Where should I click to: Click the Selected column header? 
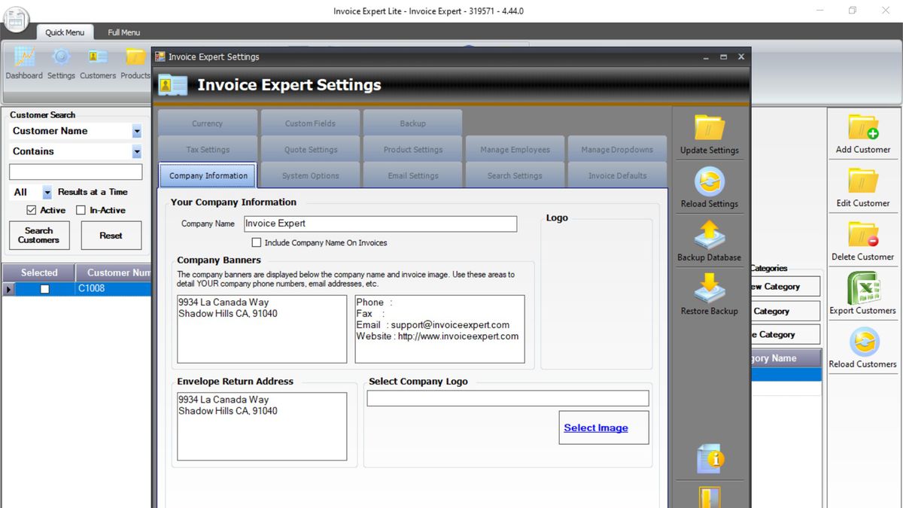pyautogui.click(x=38, y=272)
